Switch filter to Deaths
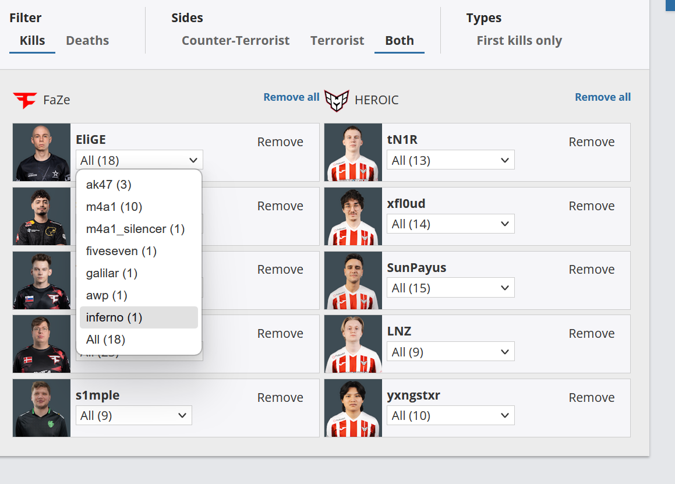Viewport: 675px width, 484px height. pos(87,41)
